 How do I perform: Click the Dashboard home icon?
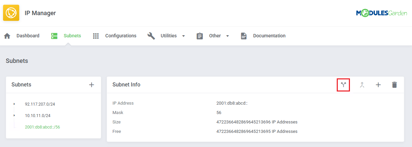tap(7, 36)
